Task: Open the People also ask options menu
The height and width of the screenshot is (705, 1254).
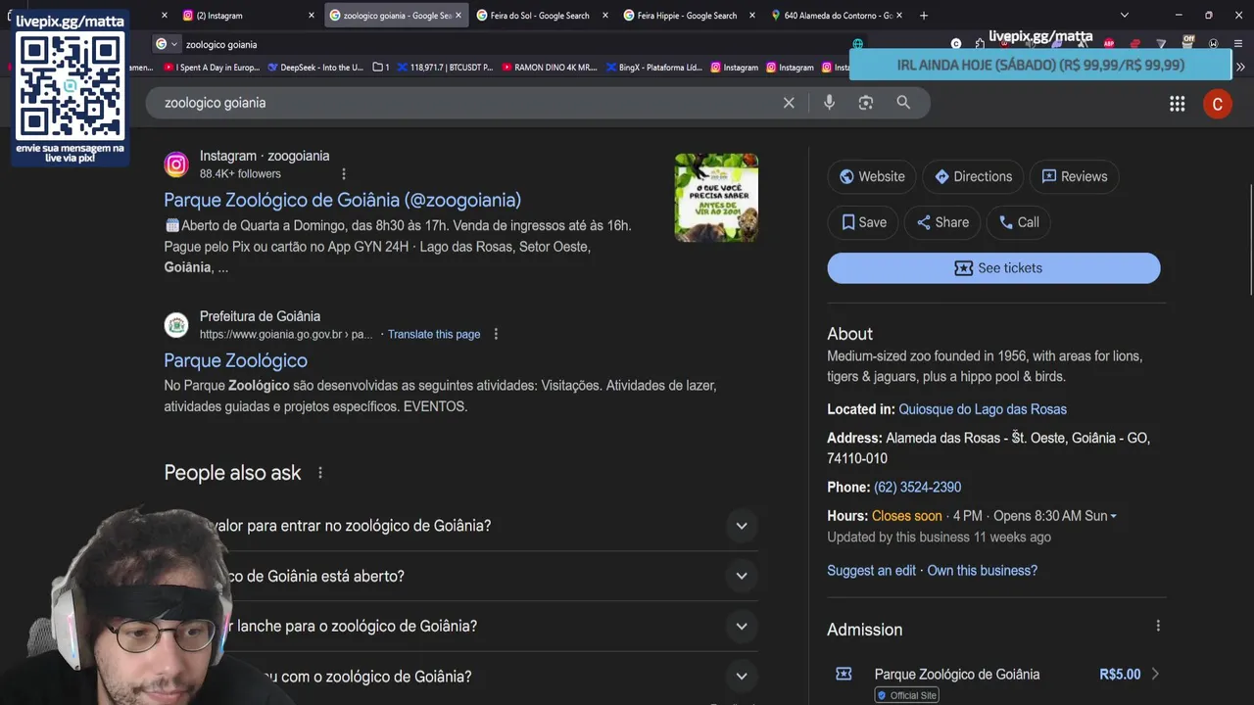Action: coord(319,473)
